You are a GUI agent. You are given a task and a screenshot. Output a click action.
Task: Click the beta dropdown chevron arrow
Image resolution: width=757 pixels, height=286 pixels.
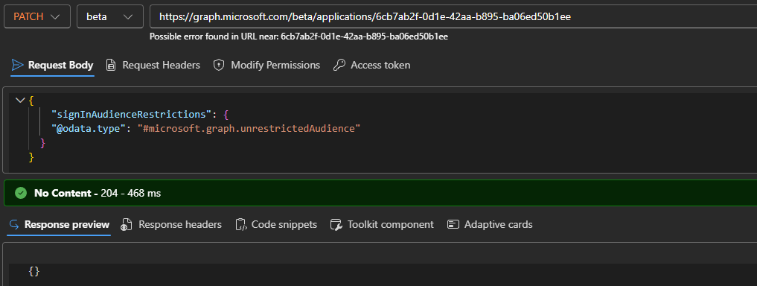click(x=128, y=17)
